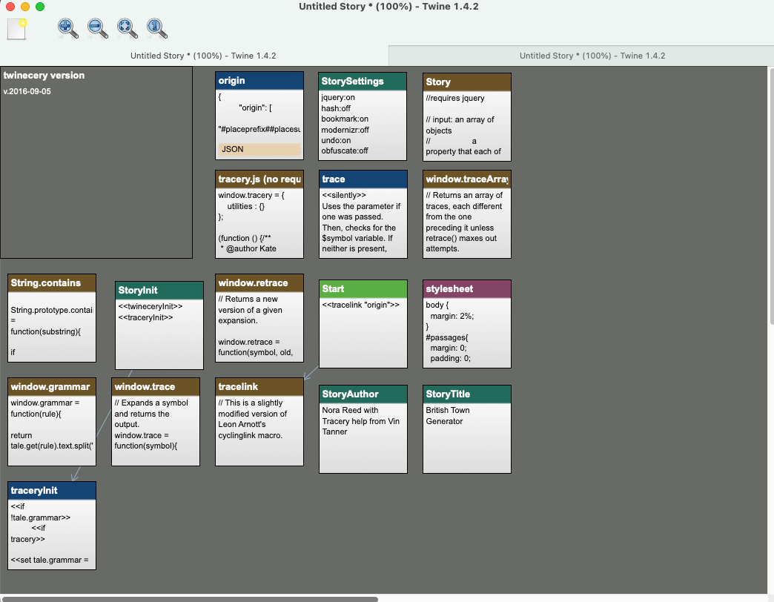Open the StorySettings passage

363,117
